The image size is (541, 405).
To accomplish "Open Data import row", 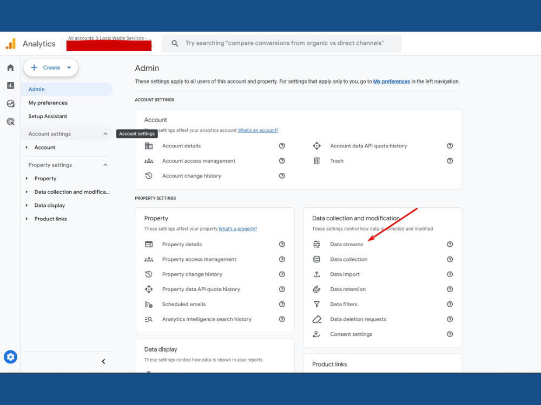I will [x=382, y=274].
